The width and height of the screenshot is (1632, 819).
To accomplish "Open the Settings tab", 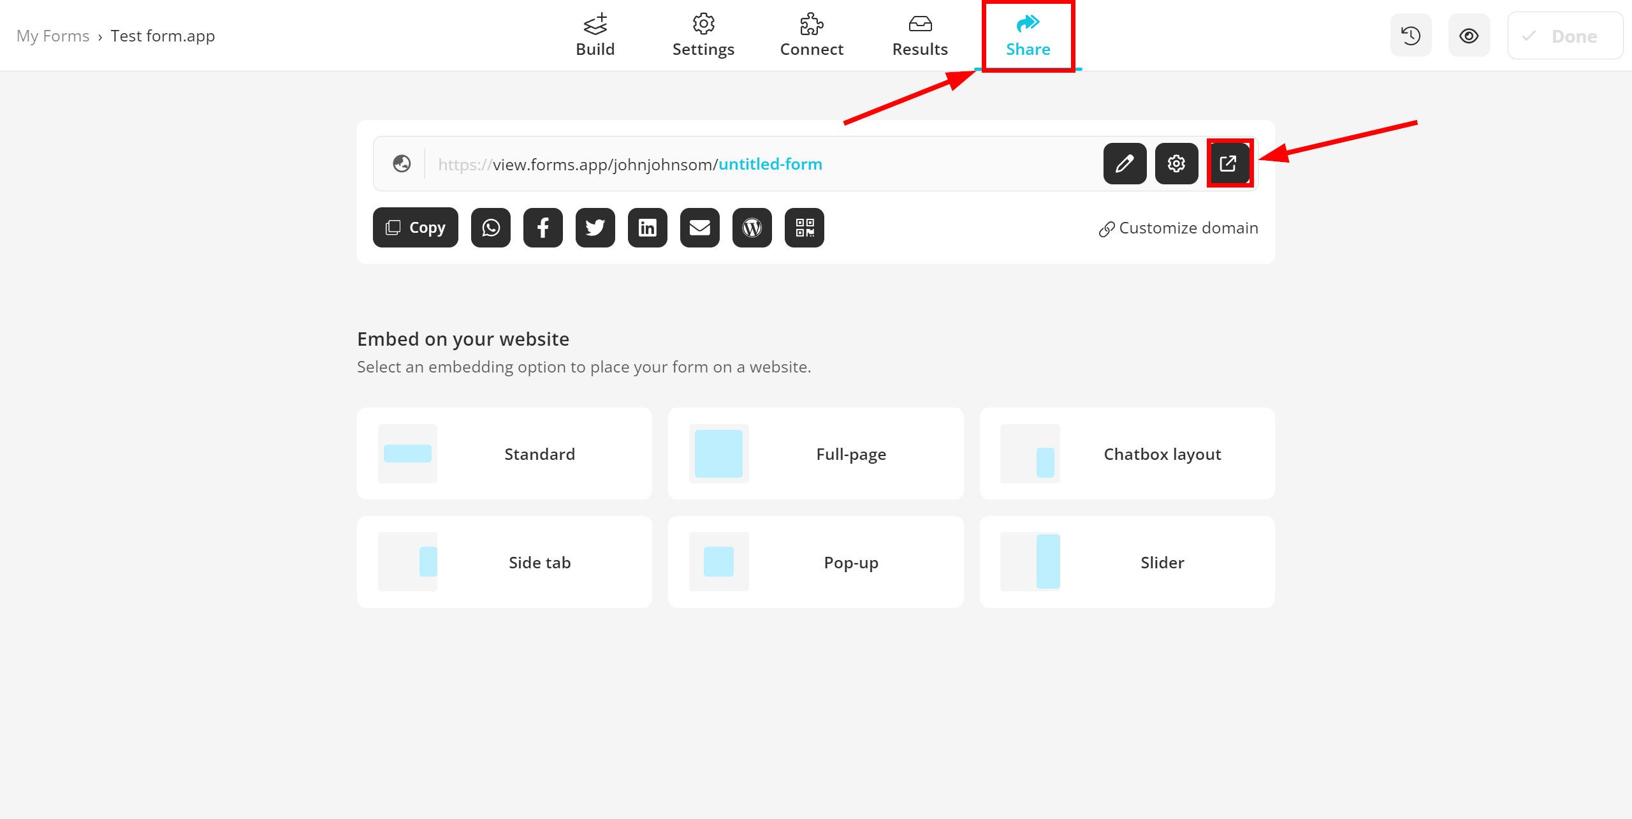I will [703, 36].
